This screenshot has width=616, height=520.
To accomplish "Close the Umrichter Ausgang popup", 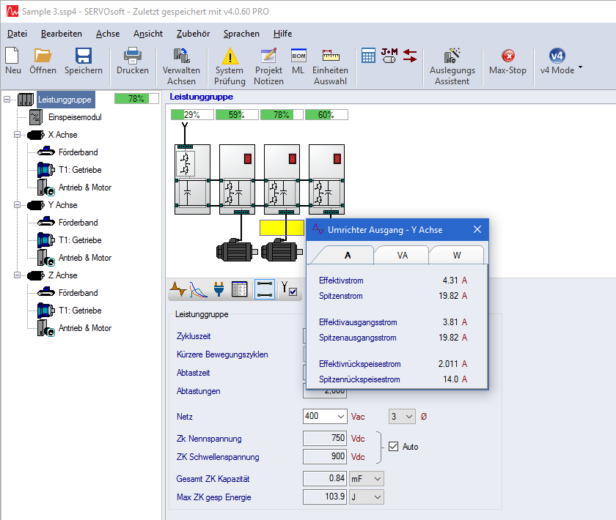I will pyautogui.click(x=477, y=230).
